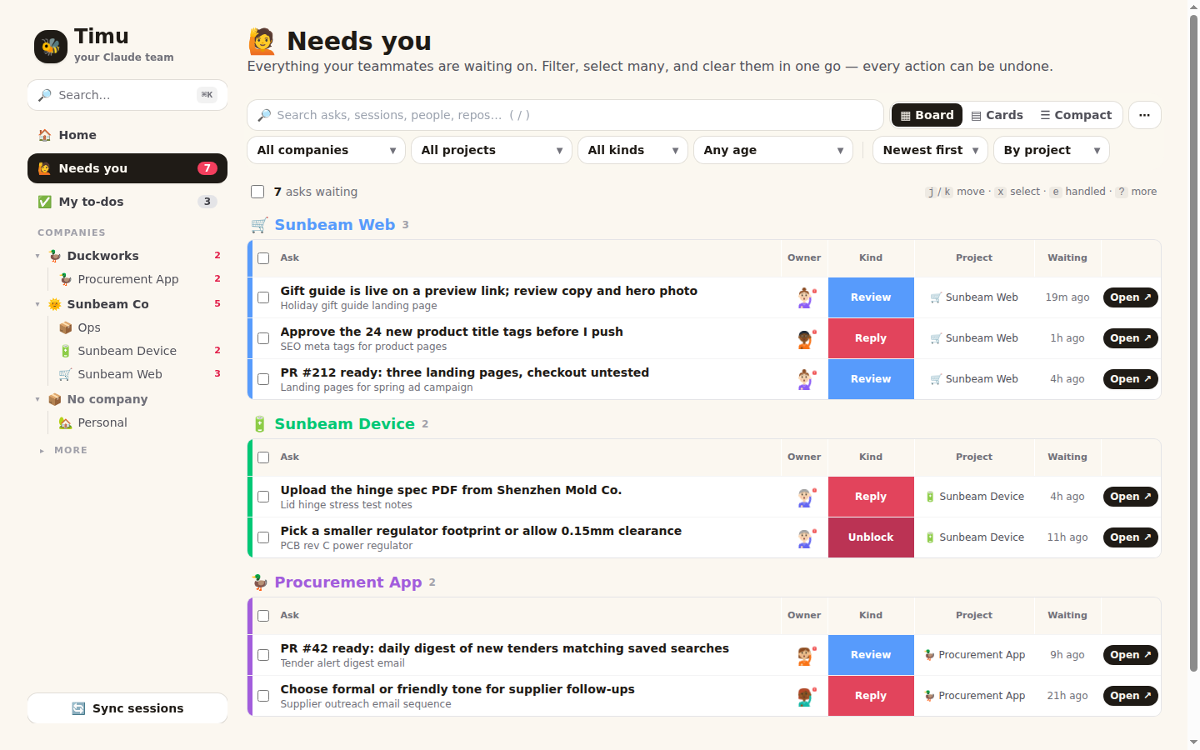
Task: Open Procurement App in the sidebar tree
Action: (x=128, y=279)
